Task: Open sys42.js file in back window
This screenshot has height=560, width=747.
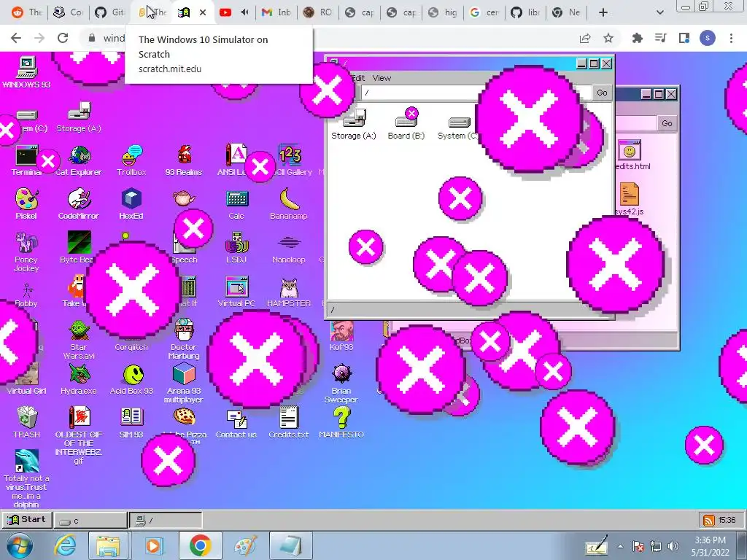Action: click(630, 199)
